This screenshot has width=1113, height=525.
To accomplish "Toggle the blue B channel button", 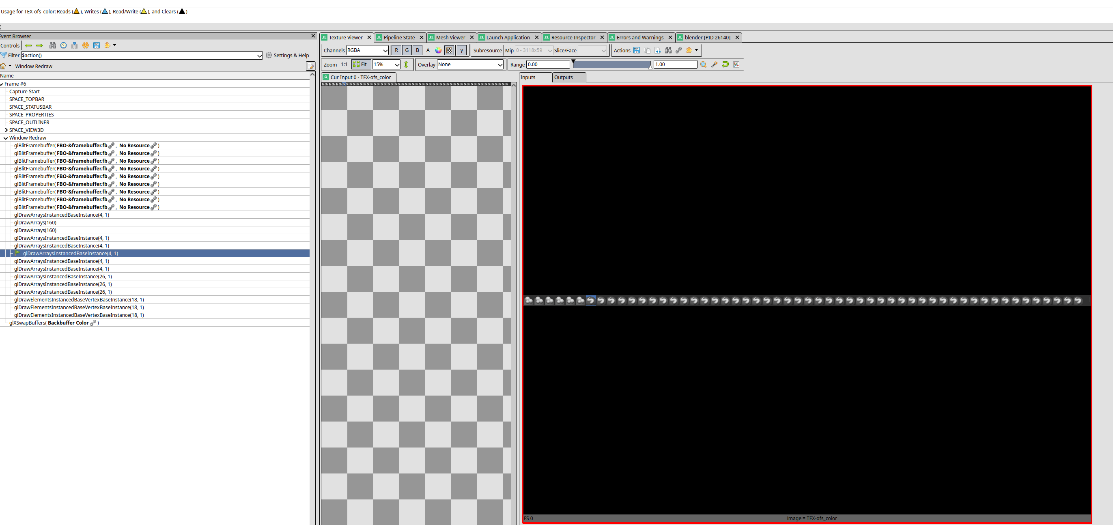I will 418,51.
